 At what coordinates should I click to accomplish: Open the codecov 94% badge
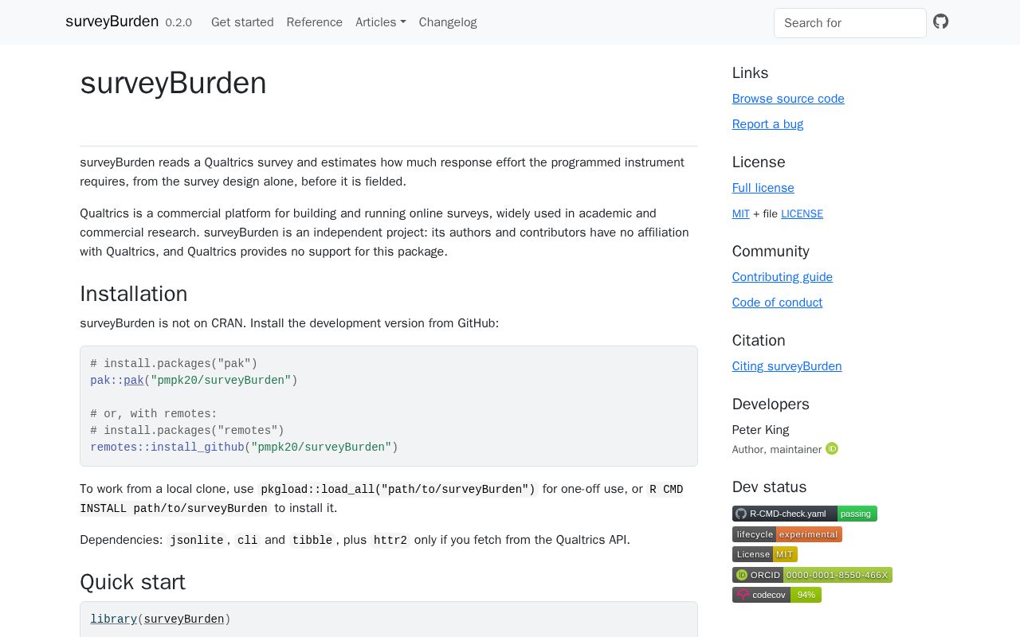tap(777, 595)
